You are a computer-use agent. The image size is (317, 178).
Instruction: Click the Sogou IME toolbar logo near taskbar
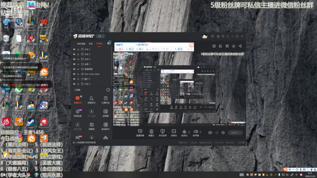(285, 169)
